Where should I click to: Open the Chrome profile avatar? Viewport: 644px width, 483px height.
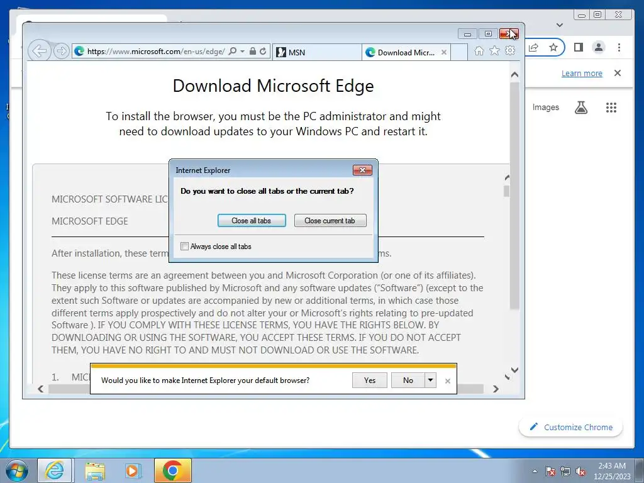coord(599,47)
